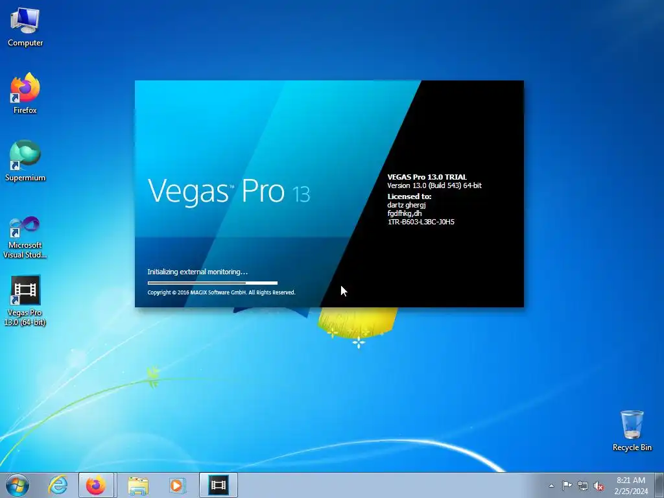
Task: Select the Vegas Pro 13.0 (64-bit) desktop shortcut
Action: (x=25, y=301)
